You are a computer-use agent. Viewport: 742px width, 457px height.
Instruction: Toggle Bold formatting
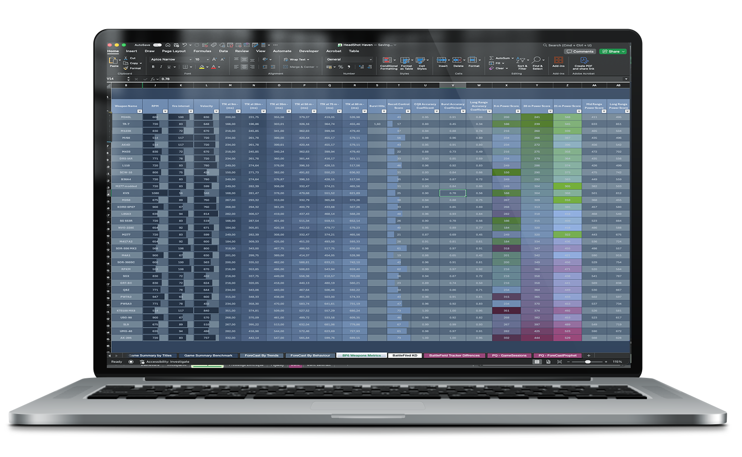153,67
